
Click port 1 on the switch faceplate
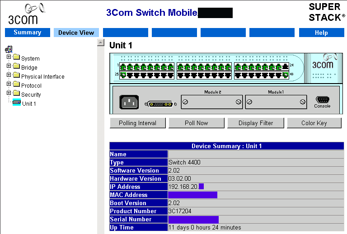pos(123,67)
